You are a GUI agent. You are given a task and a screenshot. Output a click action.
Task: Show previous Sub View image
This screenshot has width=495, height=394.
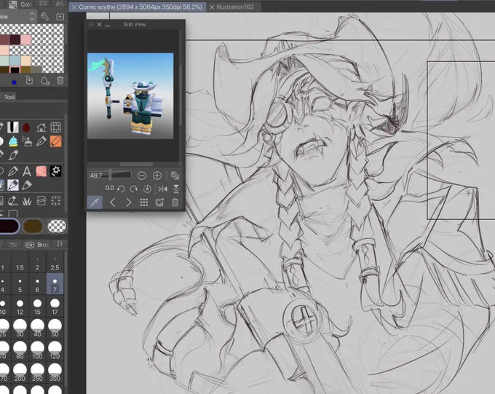(112, 202)
